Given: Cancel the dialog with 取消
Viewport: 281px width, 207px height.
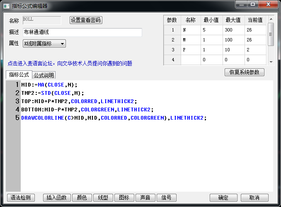Looking at the screenshot, I should click(254, 197).
